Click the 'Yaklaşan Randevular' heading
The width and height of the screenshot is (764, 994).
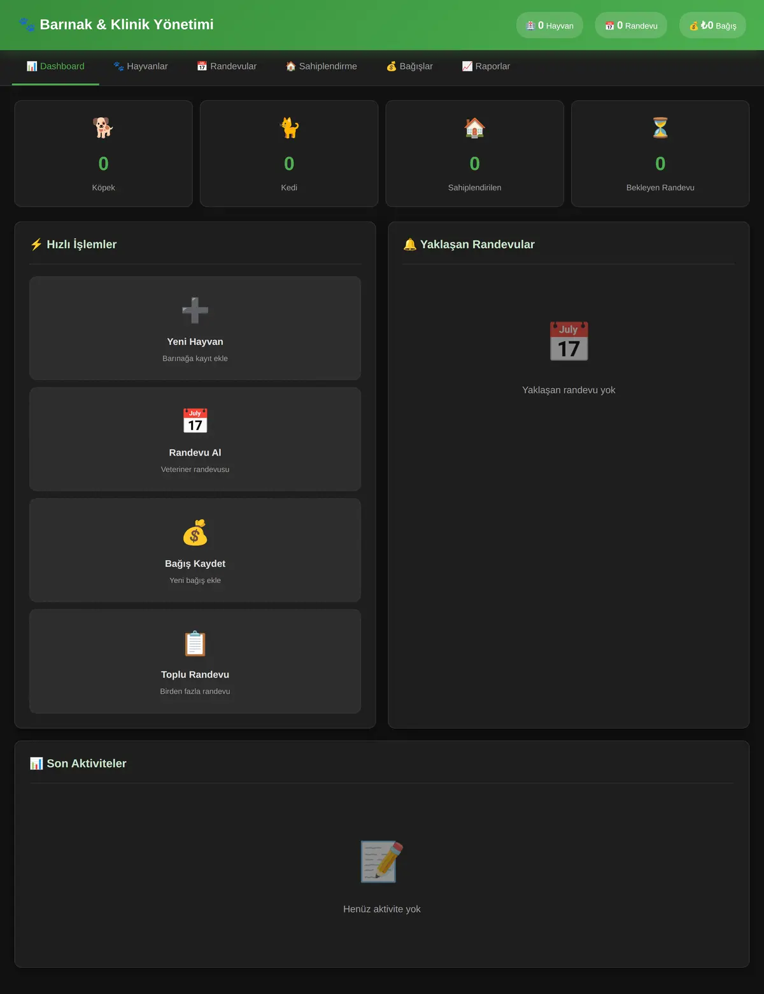pos(478,244)
